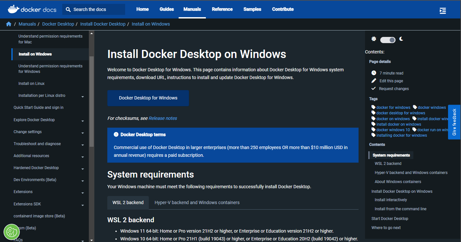Expand Explore Docker Desktop section
Image resolution: width=461 pixels, height=242 pixels.
pyautogui.click(x=83, y=121)
